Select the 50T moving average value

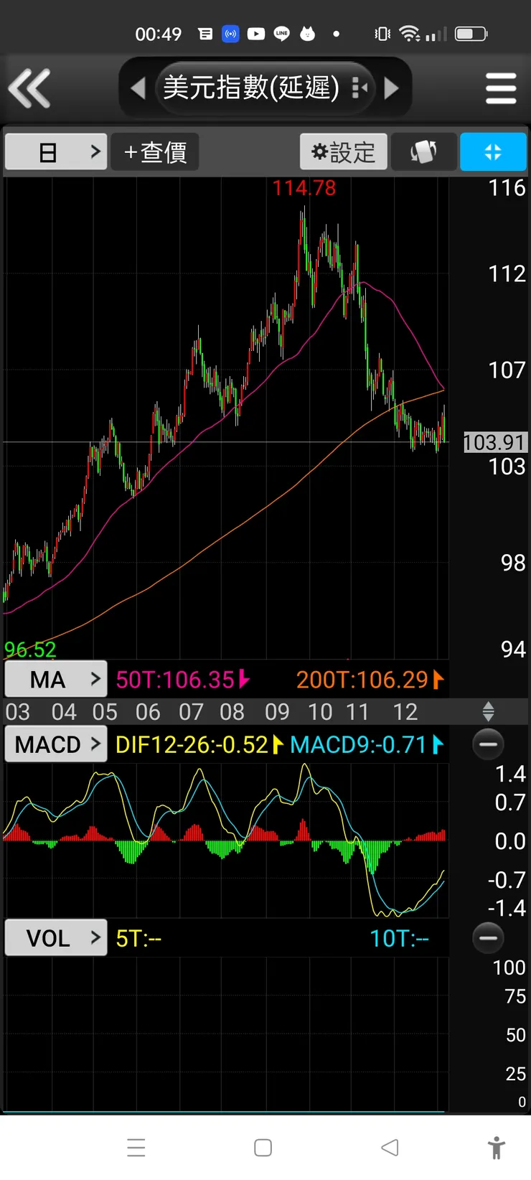pyautogui.click(x=176, y=680)
